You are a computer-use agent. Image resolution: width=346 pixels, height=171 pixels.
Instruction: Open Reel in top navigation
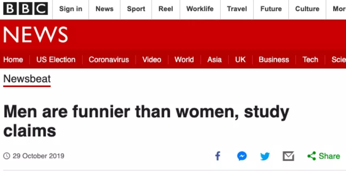pyautogui.click(x=166, y=9)
